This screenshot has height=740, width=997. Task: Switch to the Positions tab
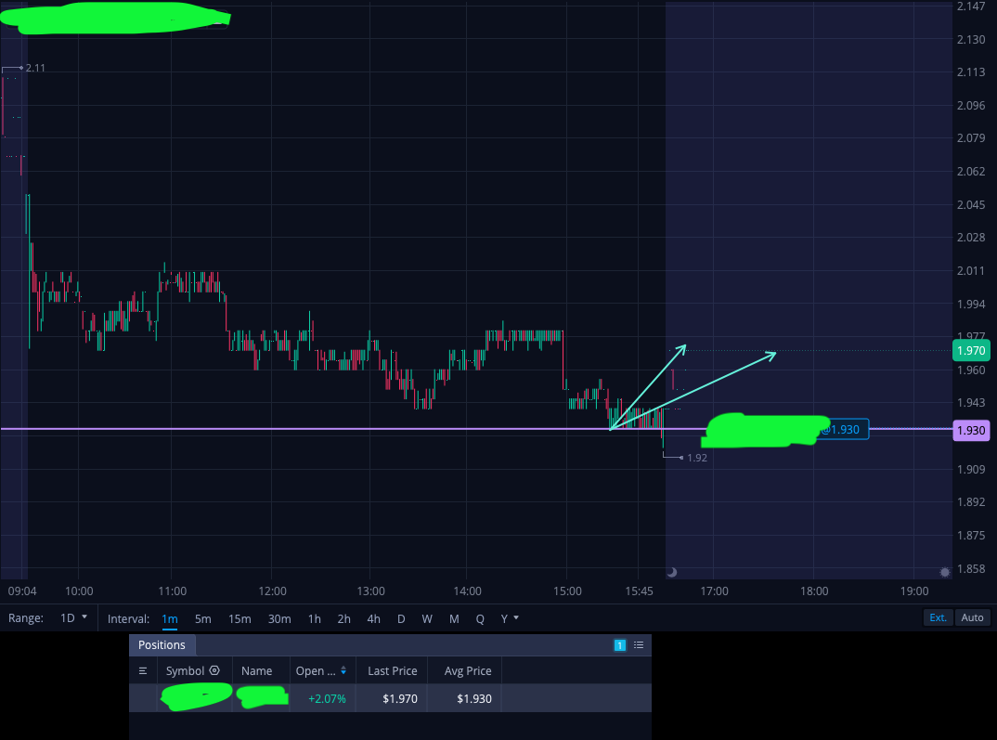[162, 644]
